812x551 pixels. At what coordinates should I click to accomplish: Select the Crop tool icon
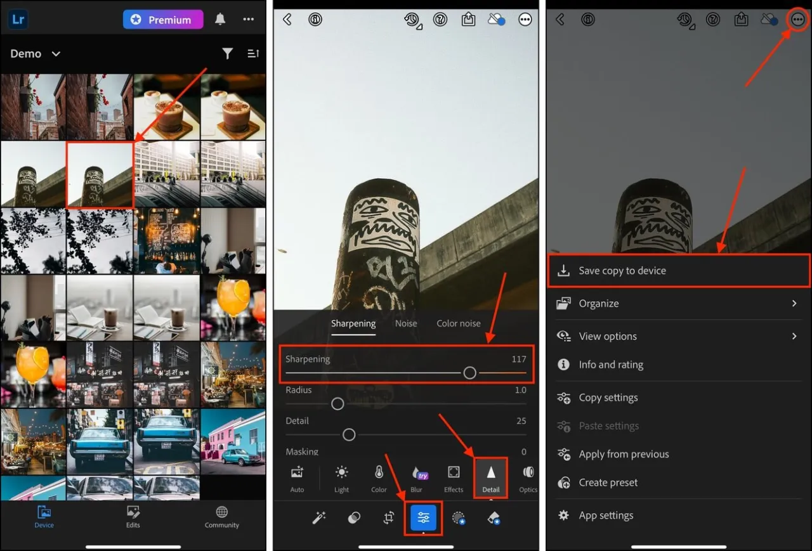[x=389, y=518]
